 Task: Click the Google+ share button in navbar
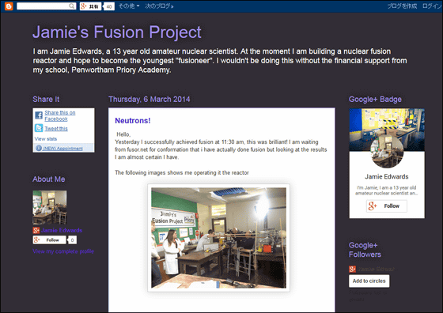90,6
